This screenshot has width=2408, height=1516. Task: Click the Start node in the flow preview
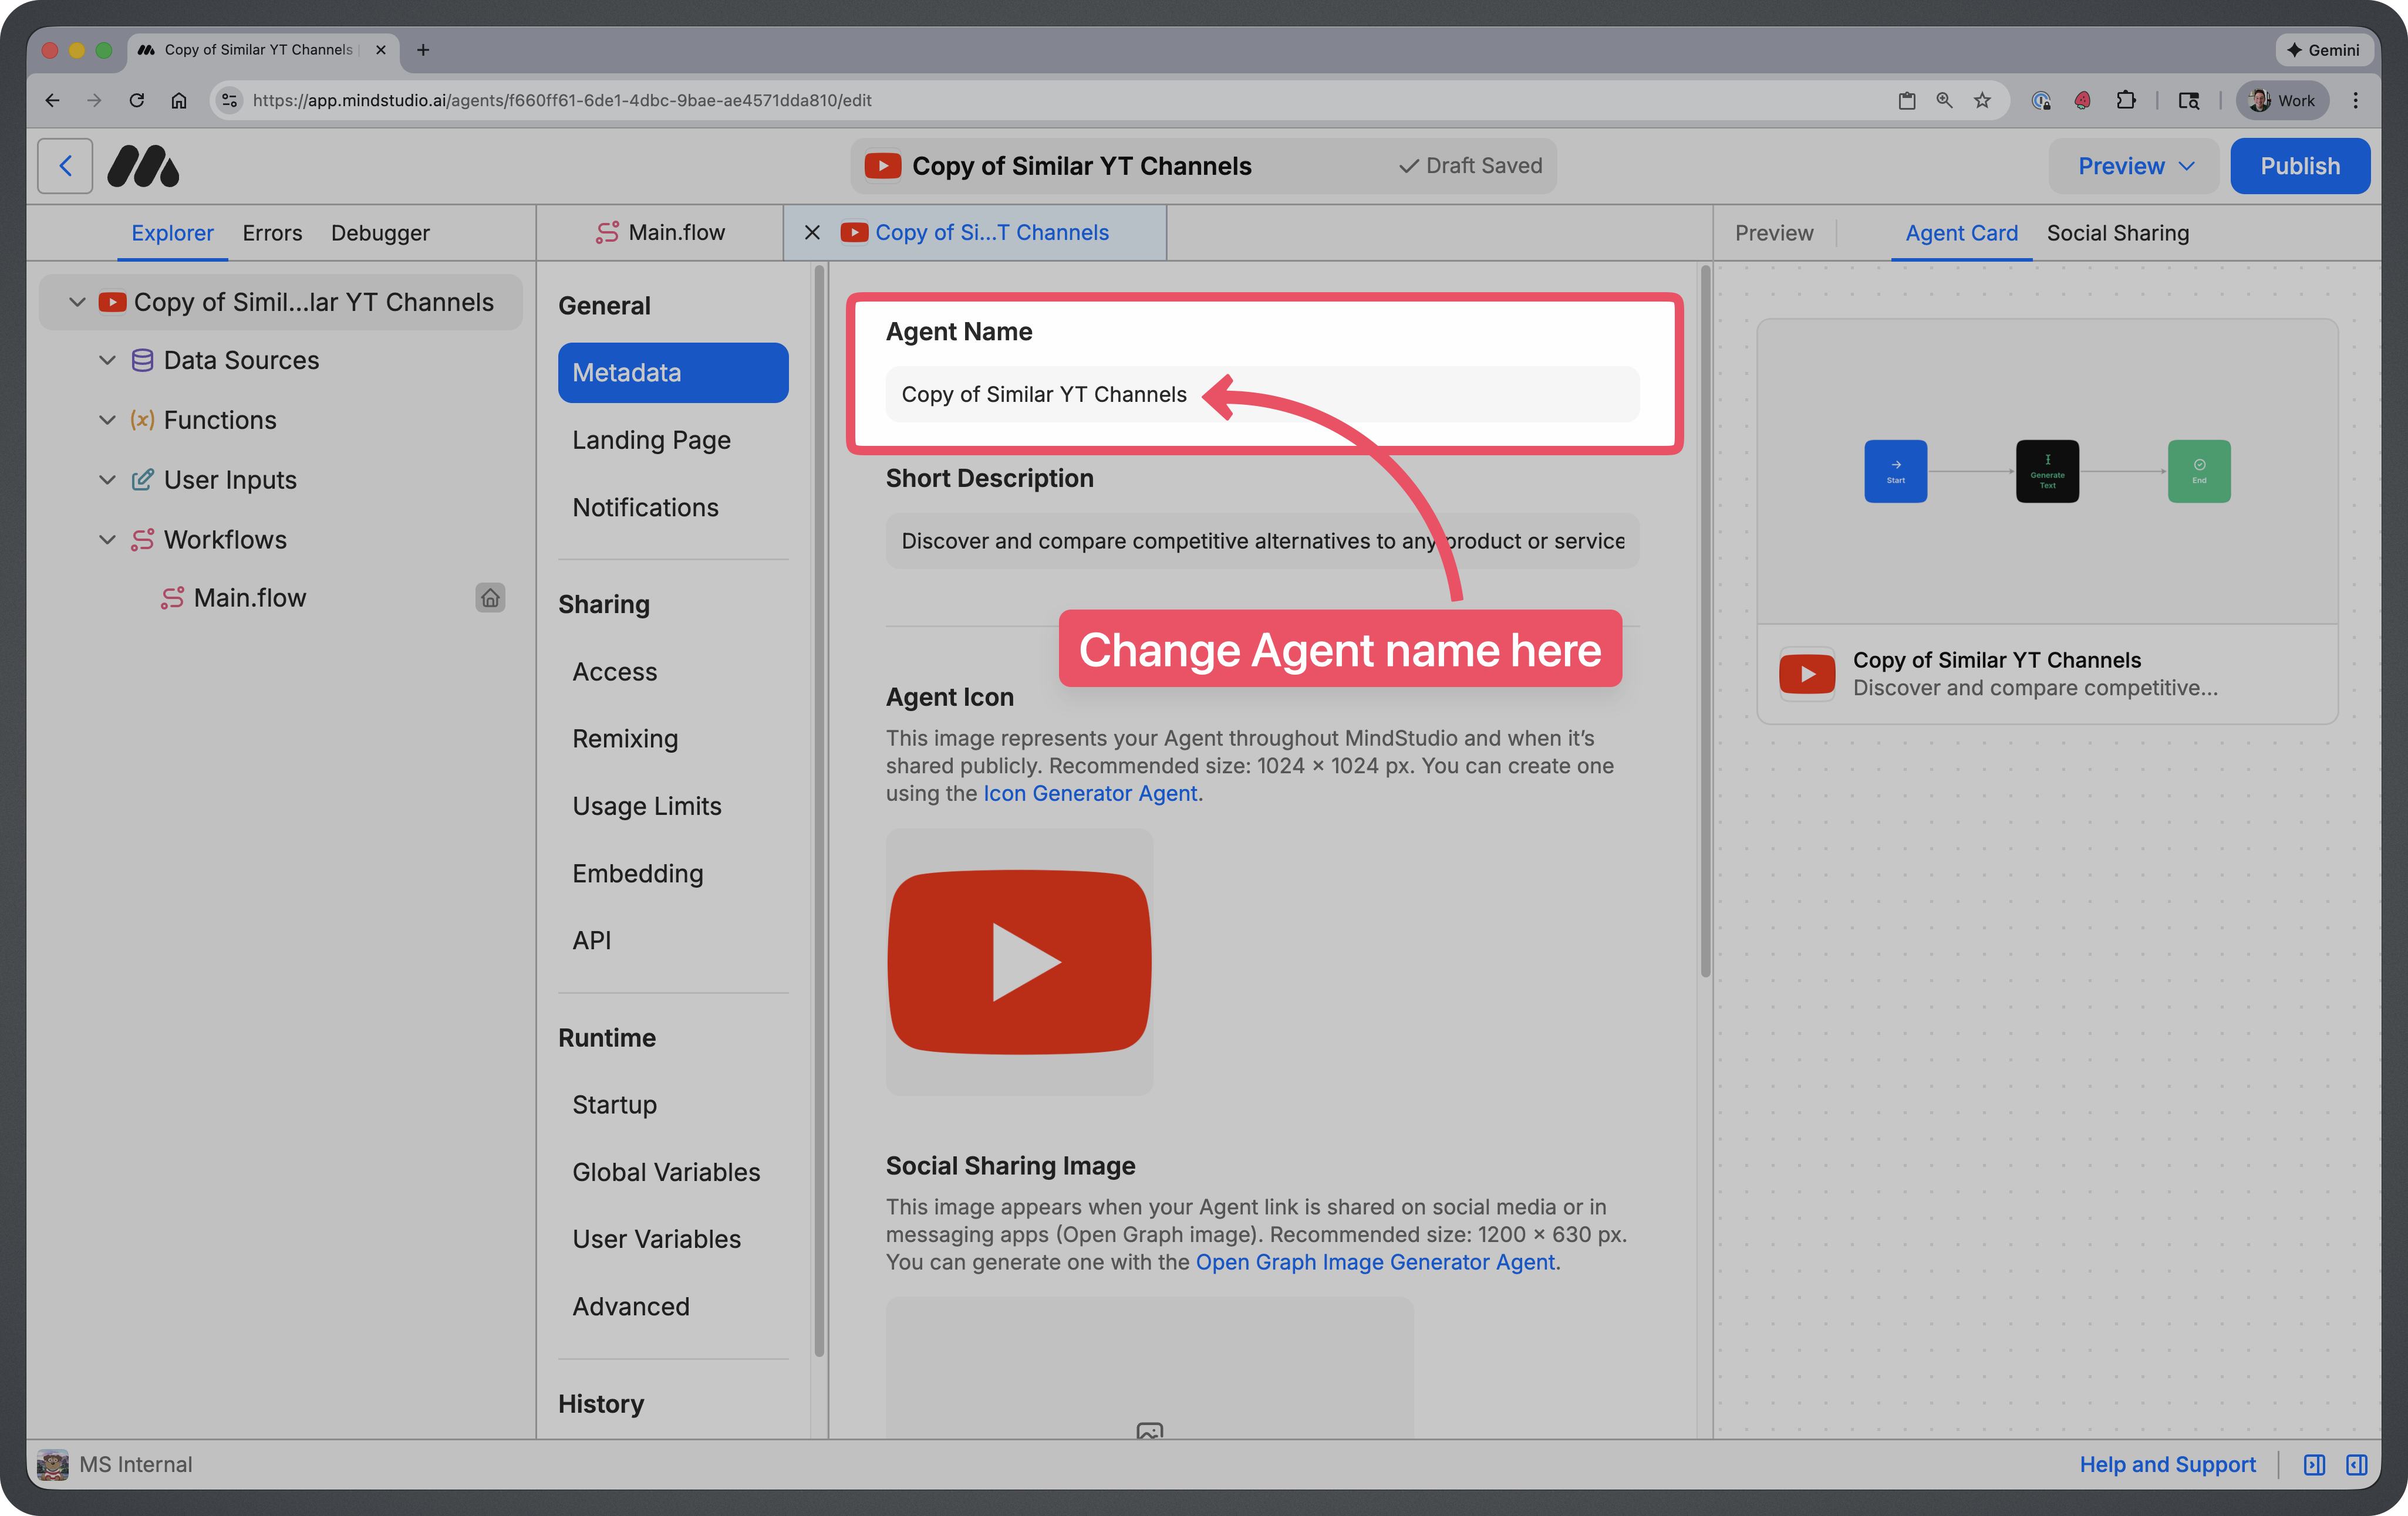1895,471
